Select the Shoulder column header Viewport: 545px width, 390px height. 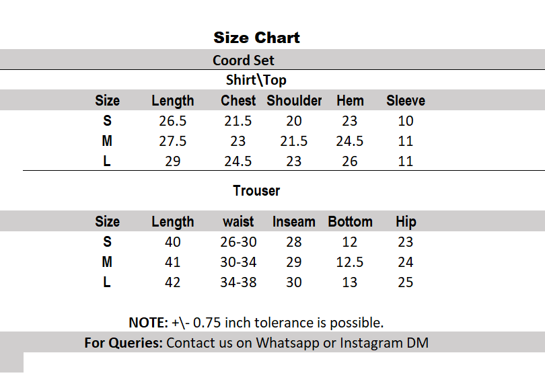click(x=294, y=101)
